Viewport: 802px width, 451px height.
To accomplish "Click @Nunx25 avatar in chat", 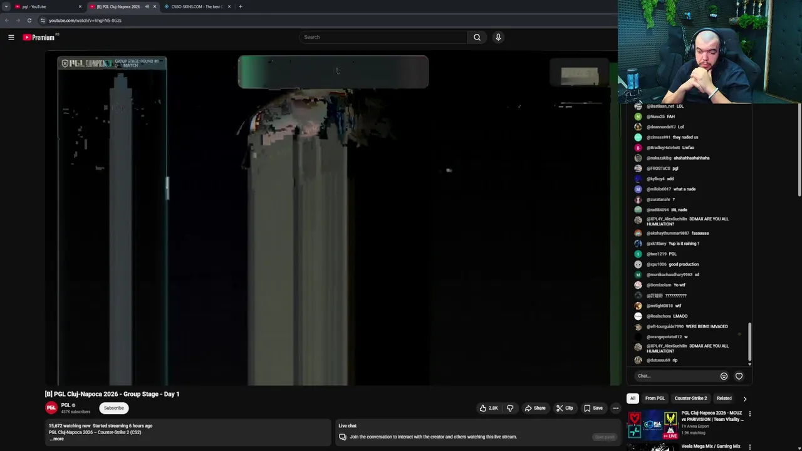I will tap(638, 117).
